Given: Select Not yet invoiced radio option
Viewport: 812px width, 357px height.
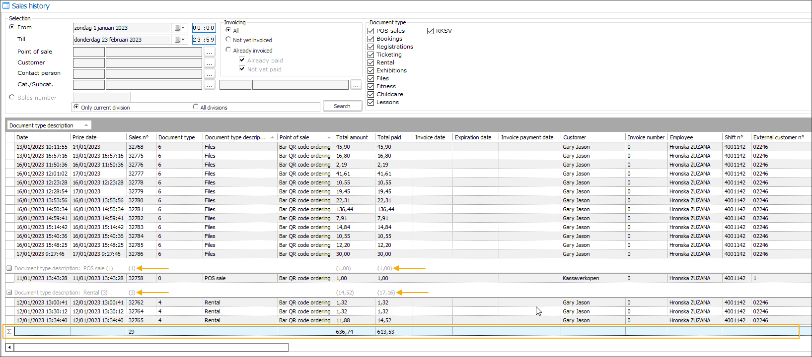Looking at the screenshot, I should (x=228, y=39).
